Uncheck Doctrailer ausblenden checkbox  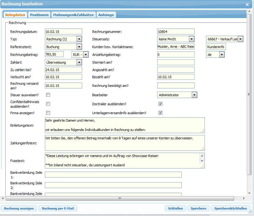tap(161, 104)
